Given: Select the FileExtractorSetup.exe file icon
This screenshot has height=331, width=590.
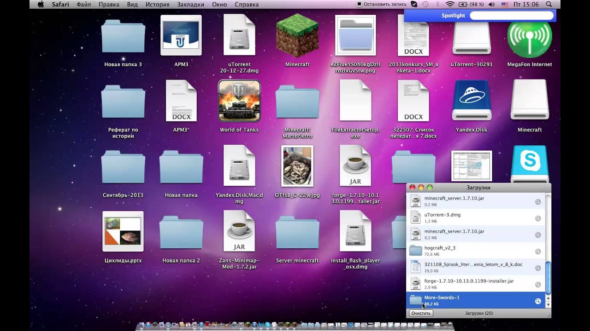Looking at the screenshot, I should [x=355, y=101].
